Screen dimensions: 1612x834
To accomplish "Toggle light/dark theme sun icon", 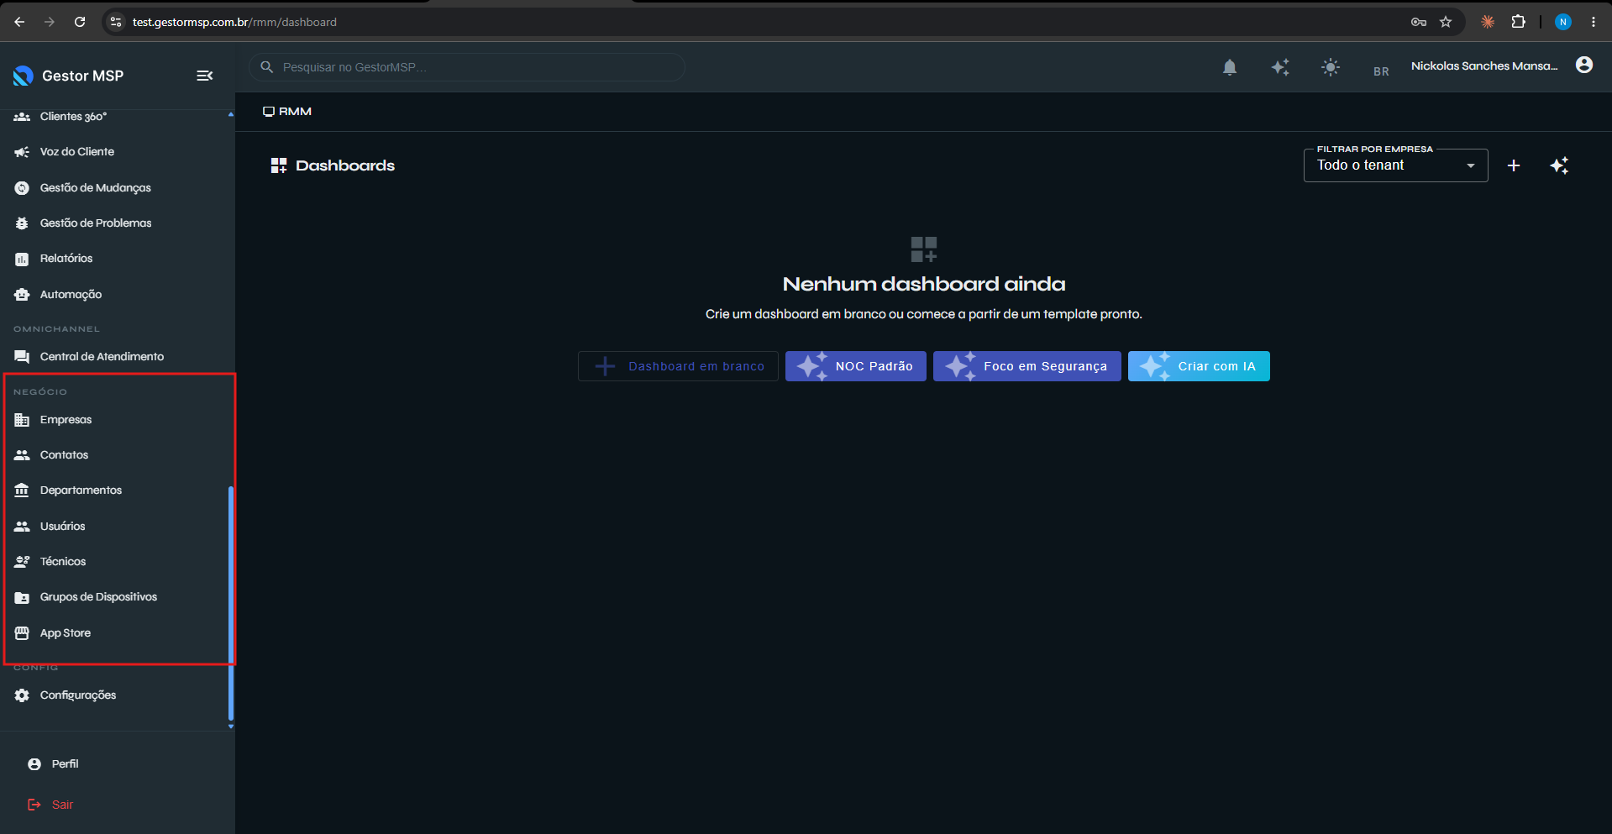I will pos(1331,67).
